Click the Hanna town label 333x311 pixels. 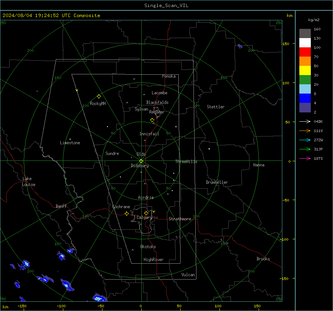[x=259, y=165]
